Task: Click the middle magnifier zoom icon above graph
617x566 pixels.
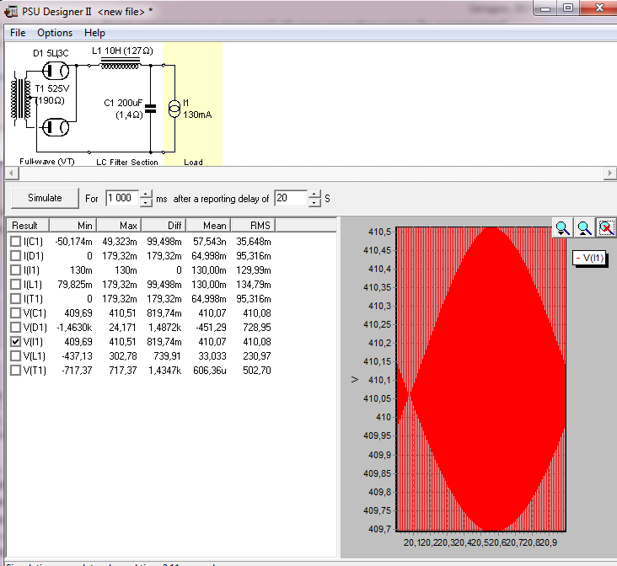Action: click(x=584, y=227)
